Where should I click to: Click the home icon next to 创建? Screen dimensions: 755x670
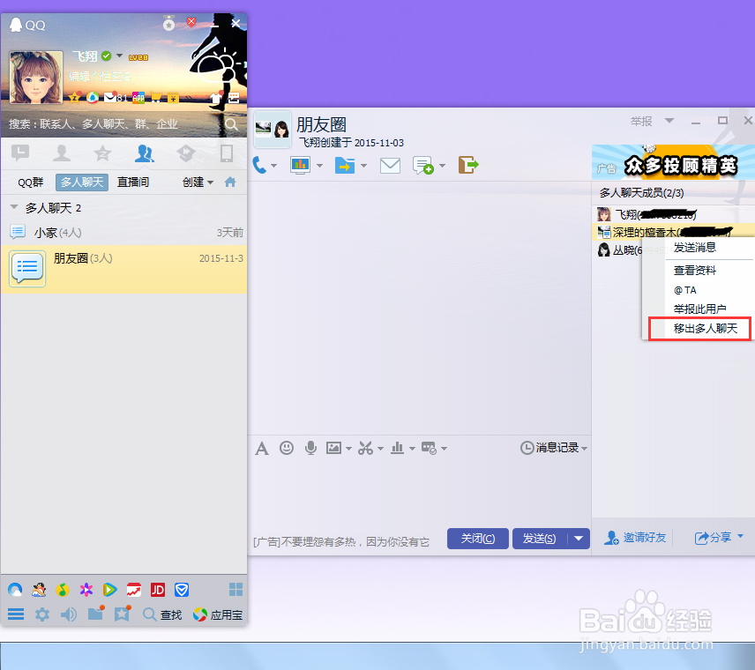coord(230,182)
